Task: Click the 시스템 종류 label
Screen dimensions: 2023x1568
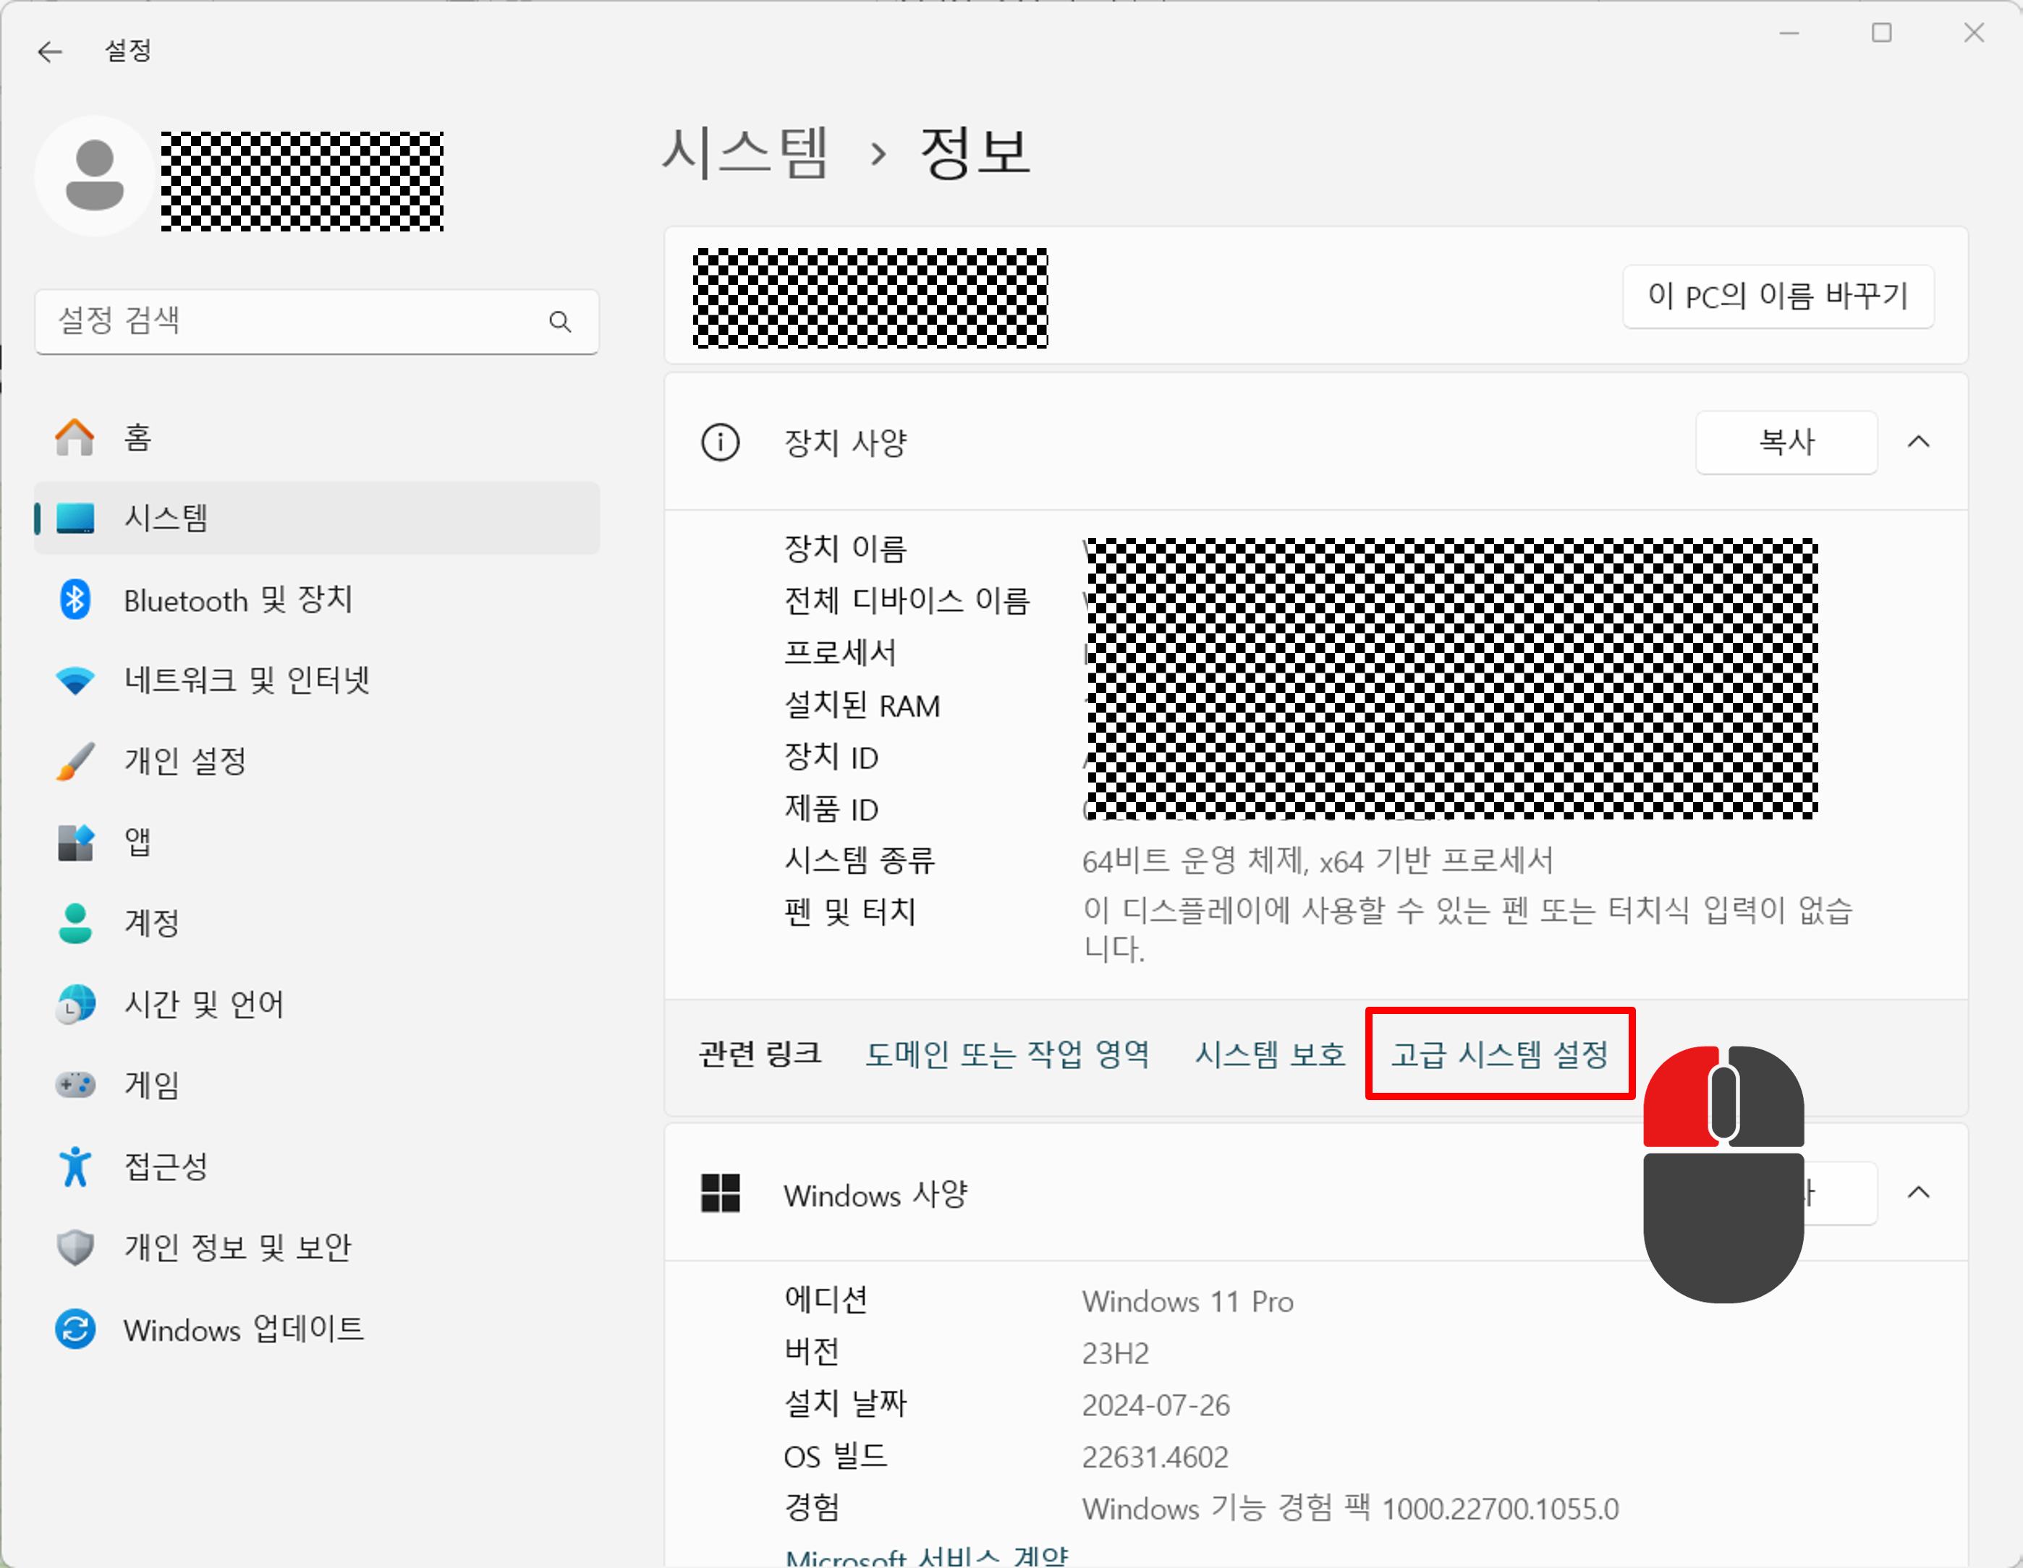Action: 860,861
